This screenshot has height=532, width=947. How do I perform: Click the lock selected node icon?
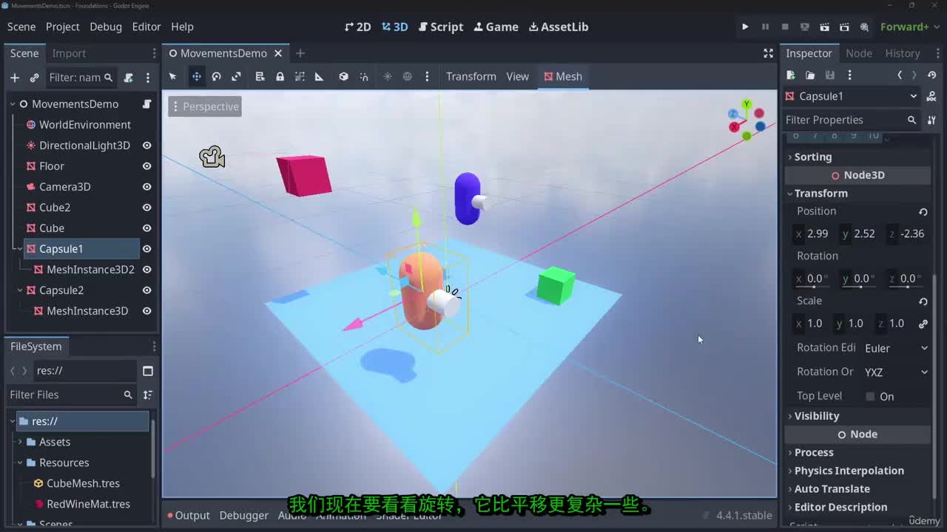[280, 76]
